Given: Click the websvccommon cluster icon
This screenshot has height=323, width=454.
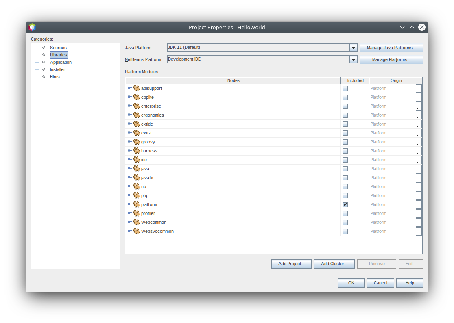Looking at the screenshot, I should click(x=137, y=231).
